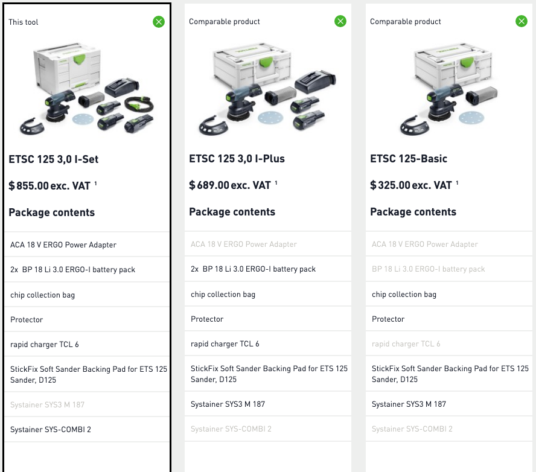Remove ETSC 125-Basic from the comparison
Screen dimensions: 536x472
522,21
